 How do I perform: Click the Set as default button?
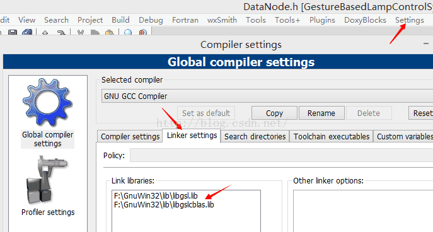206,113
